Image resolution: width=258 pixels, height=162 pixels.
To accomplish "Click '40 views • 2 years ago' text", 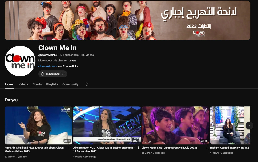I will click(85, 157).
